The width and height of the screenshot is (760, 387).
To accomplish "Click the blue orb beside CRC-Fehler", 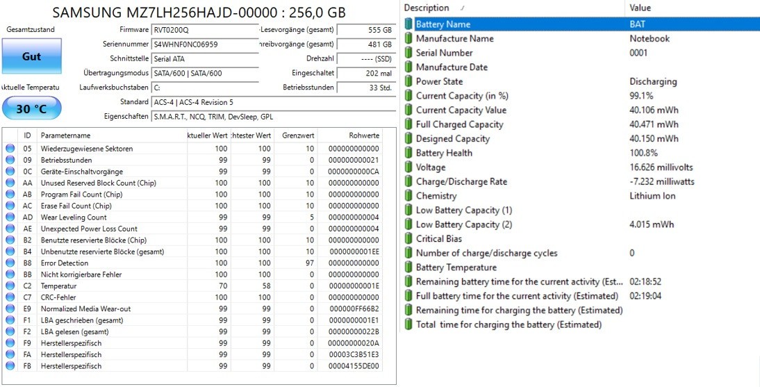I will [x=10, y=297].
